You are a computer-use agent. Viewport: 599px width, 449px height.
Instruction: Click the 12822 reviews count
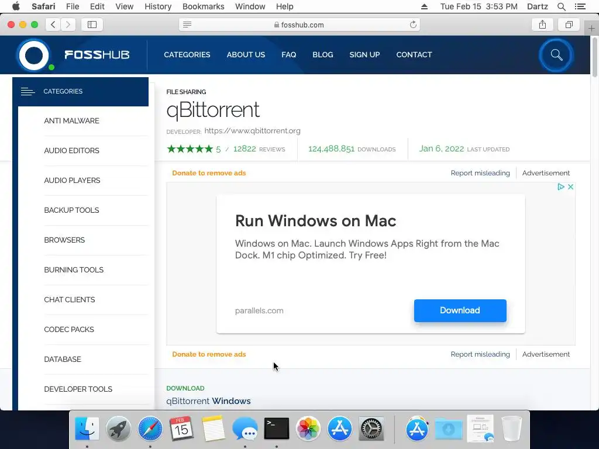pos(245,148)
